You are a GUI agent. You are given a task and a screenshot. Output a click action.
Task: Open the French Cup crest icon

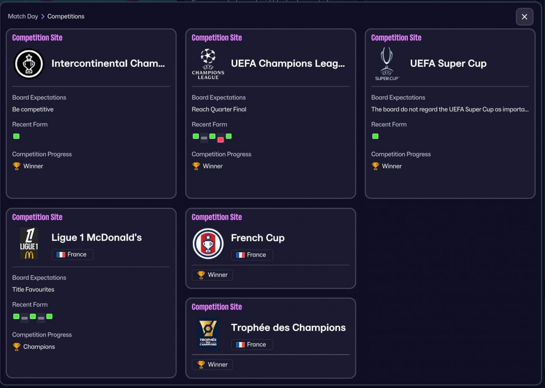tap(208, 244)
